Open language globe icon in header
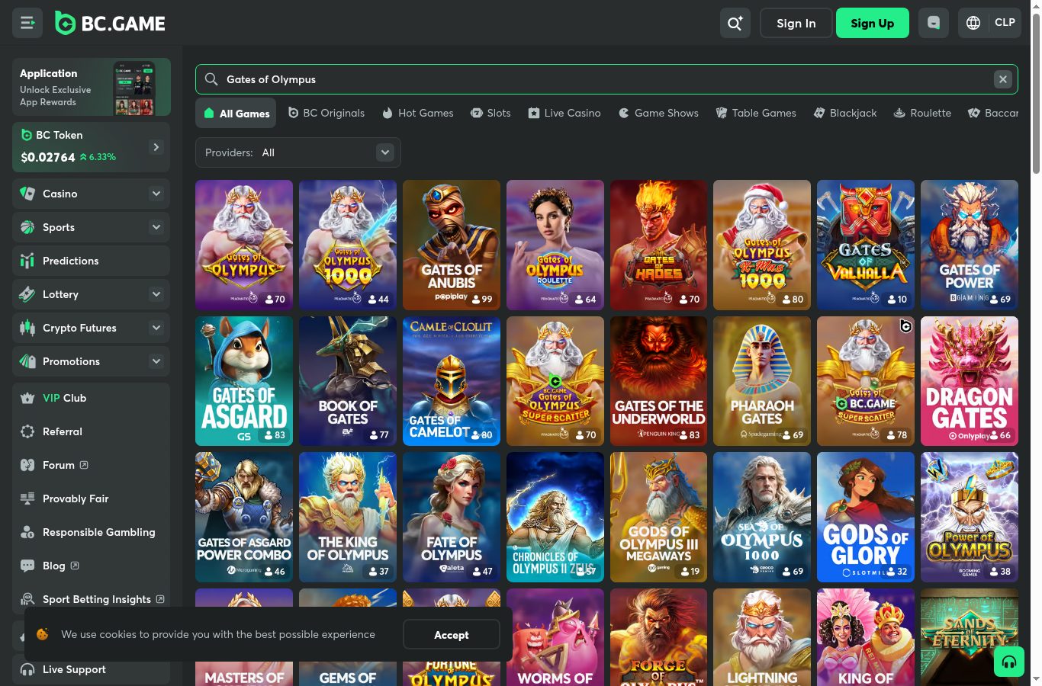 click(973, 23)
